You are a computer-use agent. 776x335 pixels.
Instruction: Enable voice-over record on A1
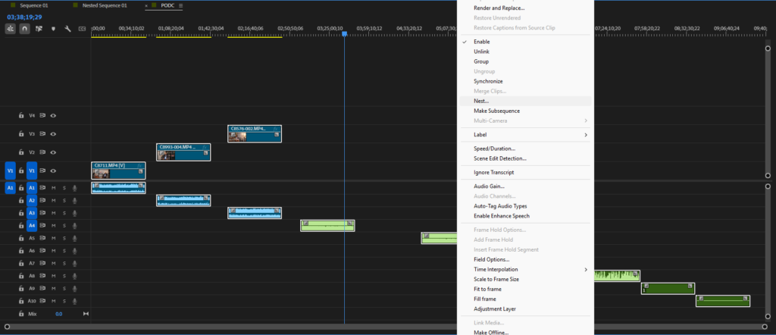[x=75, y=187]
